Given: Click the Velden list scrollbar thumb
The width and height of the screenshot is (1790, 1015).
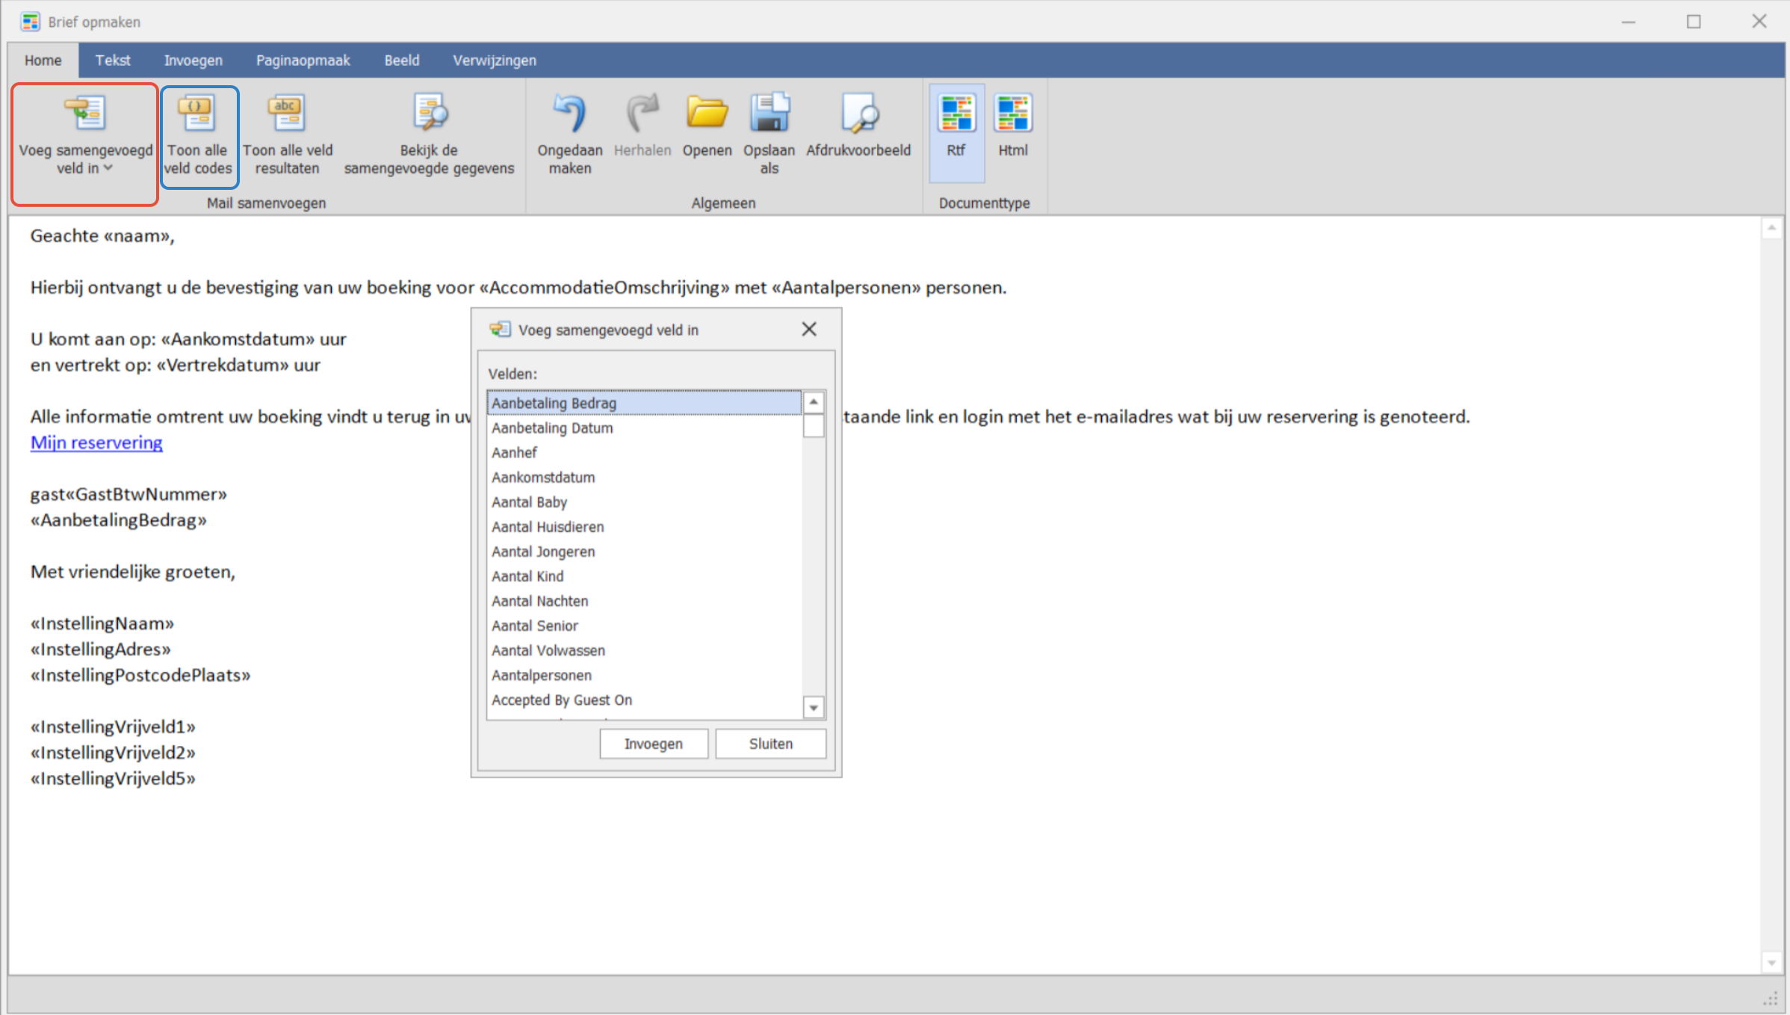Looking at the screenshot, I should pyautogui.click(x=814, y=426).
